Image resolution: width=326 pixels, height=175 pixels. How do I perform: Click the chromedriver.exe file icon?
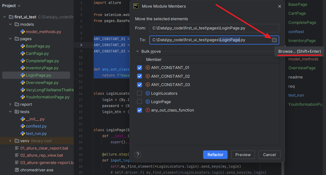17,170
